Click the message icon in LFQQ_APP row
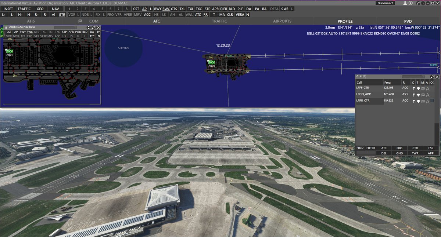 [423, 95]
